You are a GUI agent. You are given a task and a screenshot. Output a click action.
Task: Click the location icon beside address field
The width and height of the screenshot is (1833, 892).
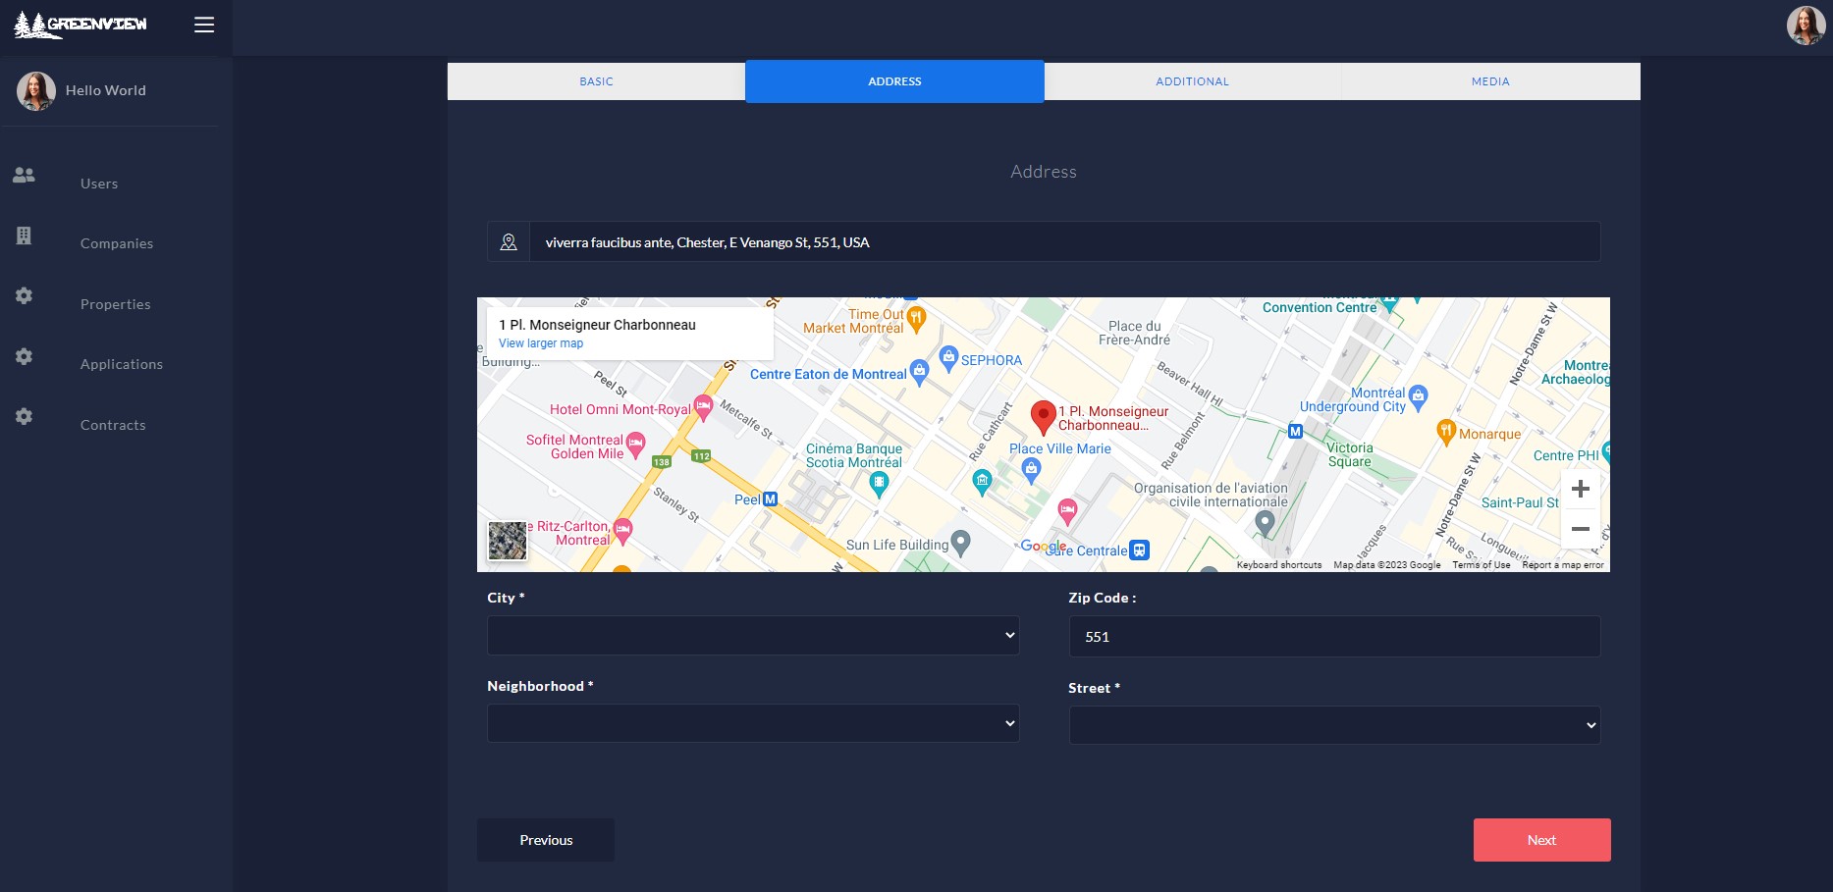[509, 242]
